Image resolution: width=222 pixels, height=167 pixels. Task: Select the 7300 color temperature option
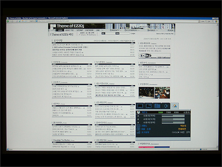point(168,112)
